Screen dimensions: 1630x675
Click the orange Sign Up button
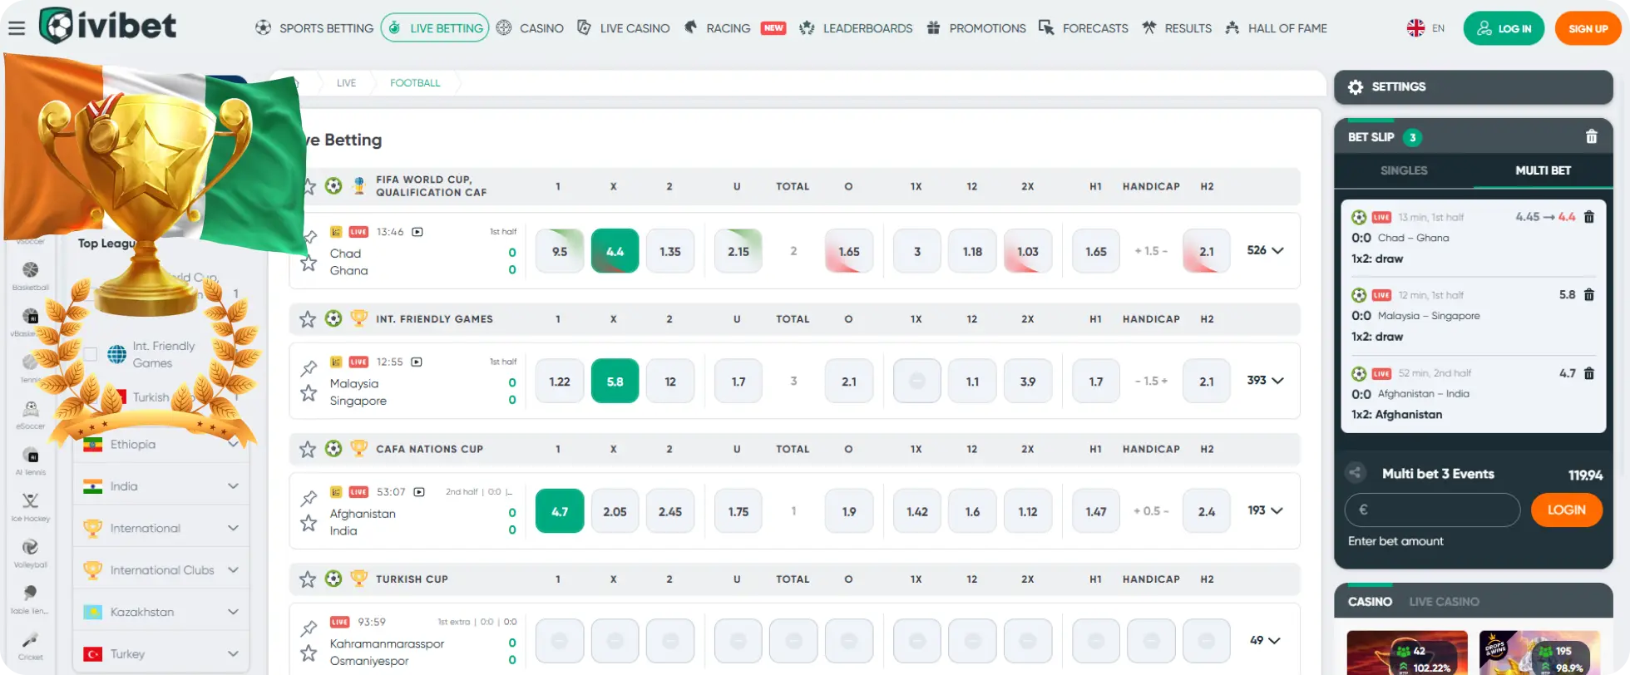pos(1588,28)
